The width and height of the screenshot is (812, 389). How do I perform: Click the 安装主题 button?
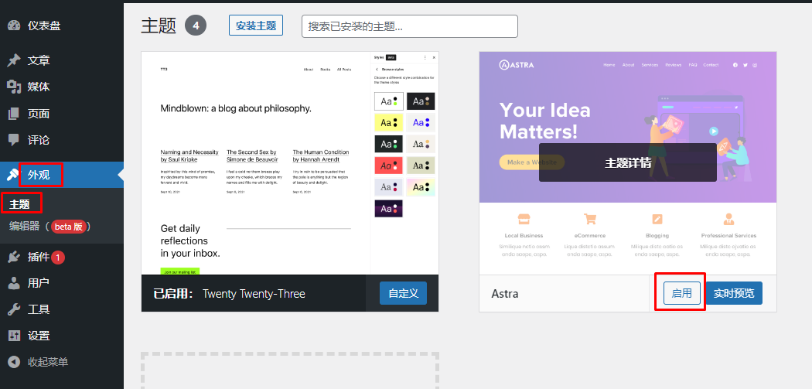click(256, 26)
